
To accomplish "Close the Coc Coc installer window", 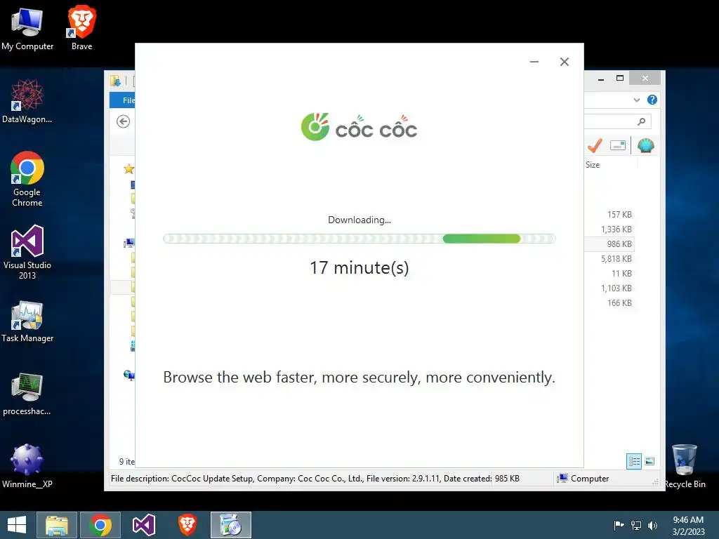I will point(565,62).
